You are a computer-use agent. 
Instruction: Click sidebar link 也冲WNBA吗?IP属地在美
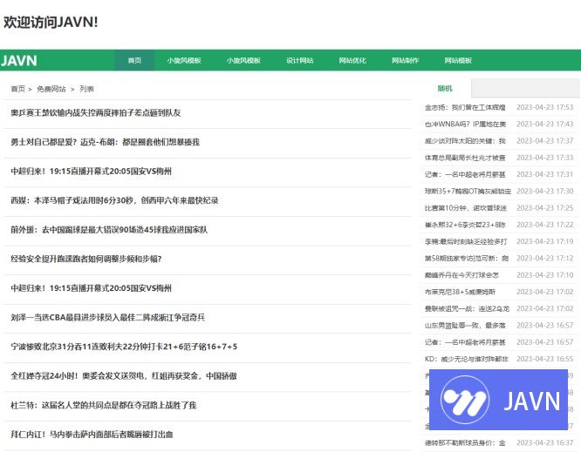(465, 124)
